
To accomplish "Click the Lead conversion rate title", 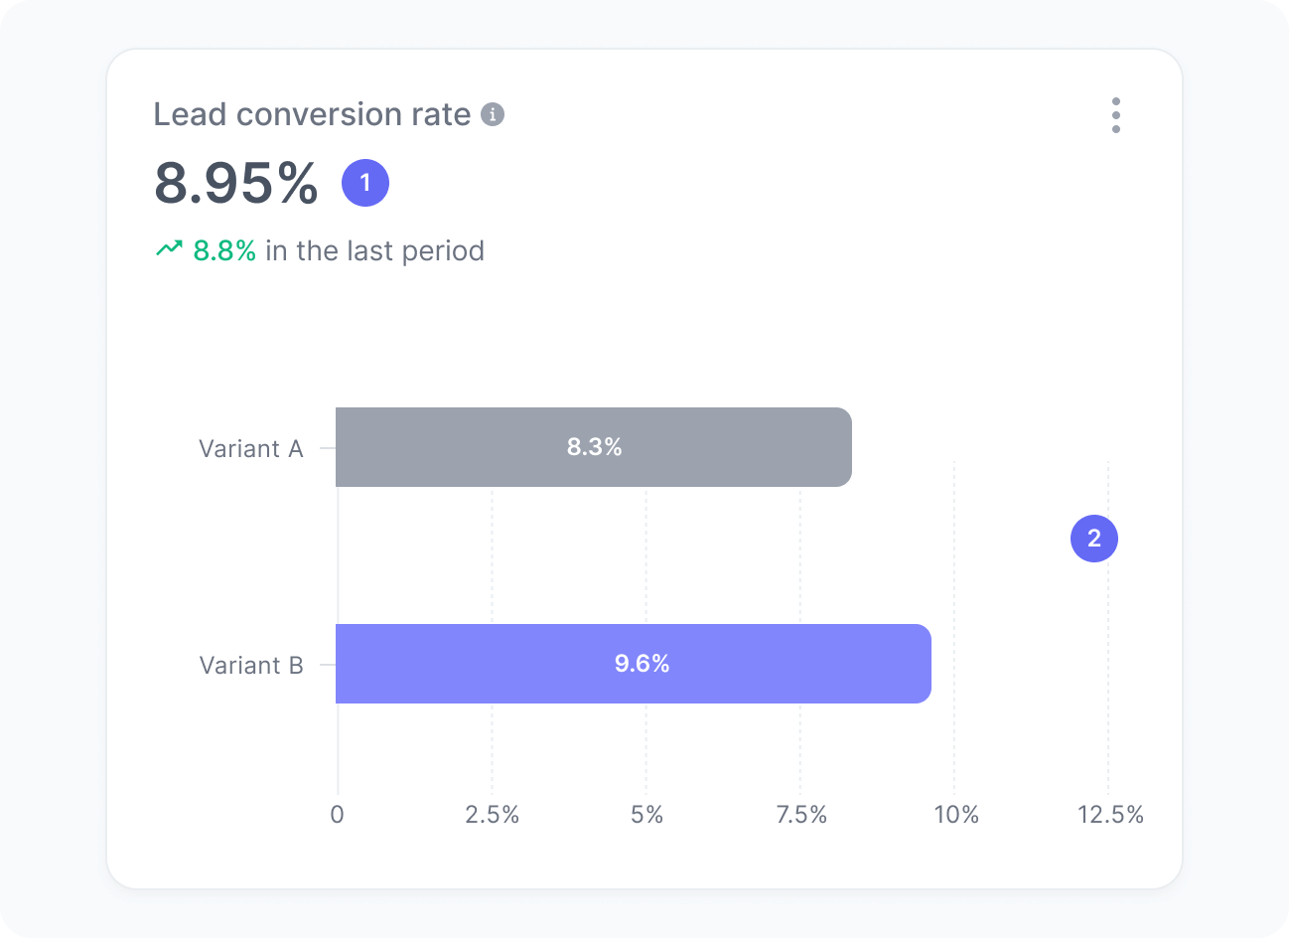I will click(311, 113).
